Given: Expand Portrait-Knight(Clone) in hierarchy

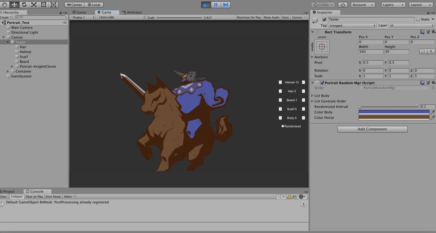Looking at the screenshot, I should point(13,66).
